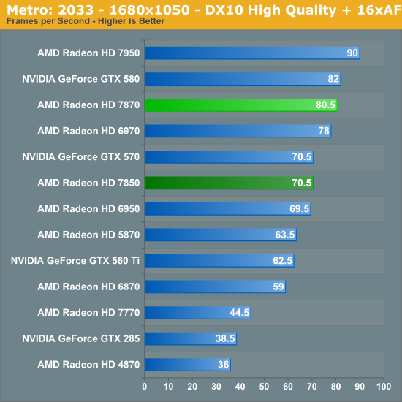The width and height of the screenshot is (402, 402).
Task: Select the 'AMD Radeon HD 4870' label
Action: tap(88, 365)
